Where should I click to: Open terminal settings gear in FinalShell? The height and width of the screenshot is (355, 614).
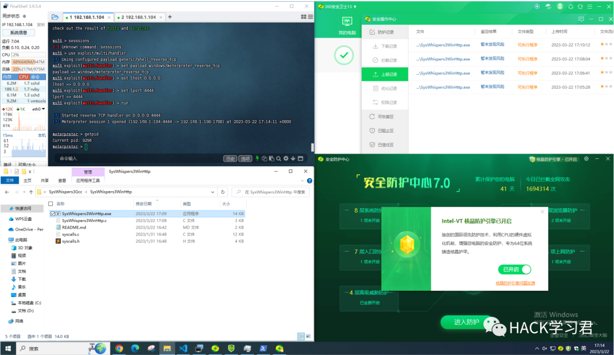(286, 158)
